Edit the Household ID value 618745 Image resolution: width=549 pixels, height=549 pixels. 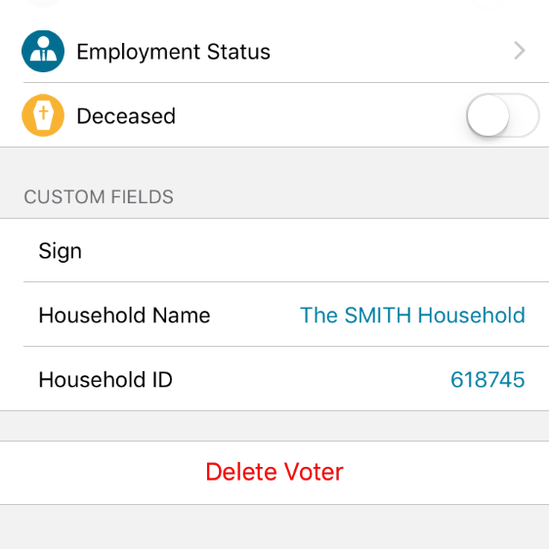coord(487,379)
